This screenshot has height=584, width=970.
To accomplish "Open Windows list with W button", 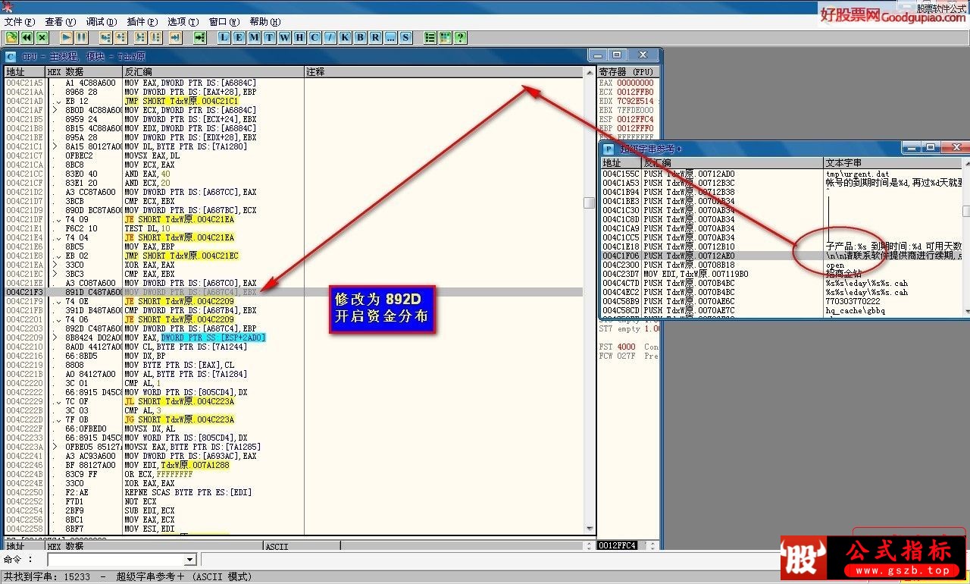I will pos(284,37).
